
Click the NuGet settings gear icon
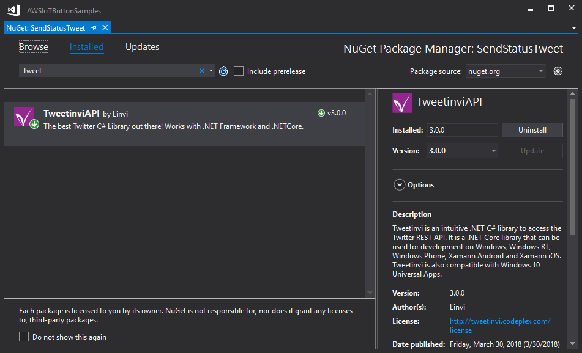coord(558,71)
